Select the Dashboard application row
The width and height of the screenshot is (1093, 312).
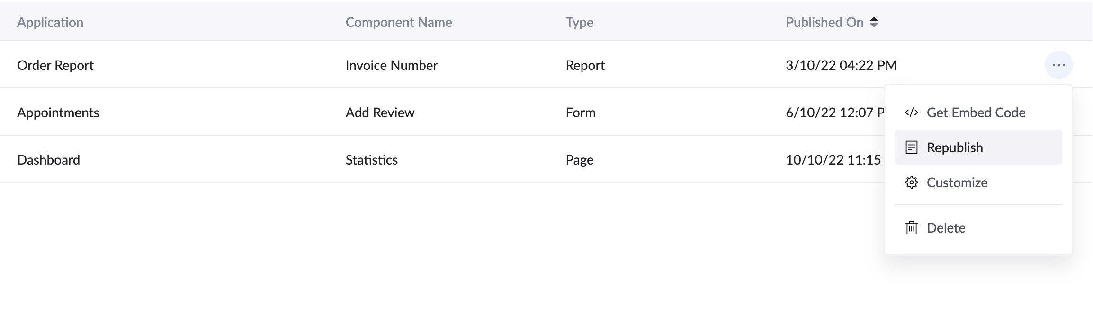48,160
